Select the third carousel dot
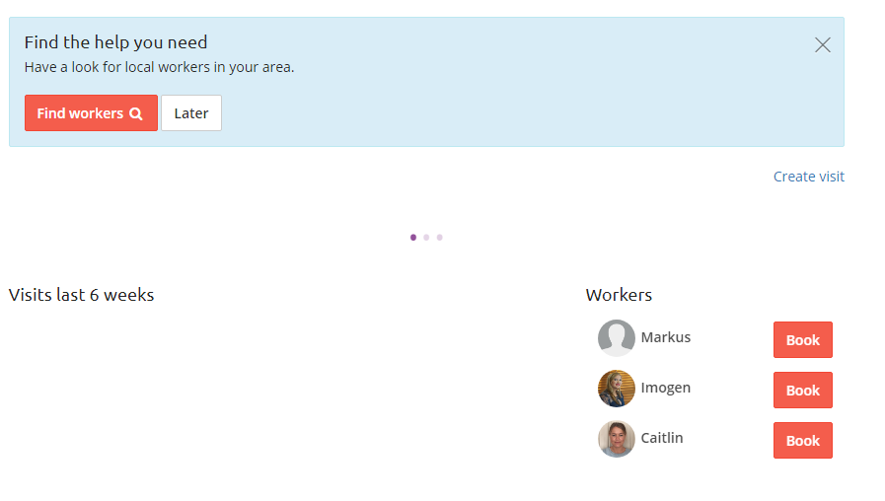Image resolution: width=885 pixels, height=501 pixels. [440, 238]
